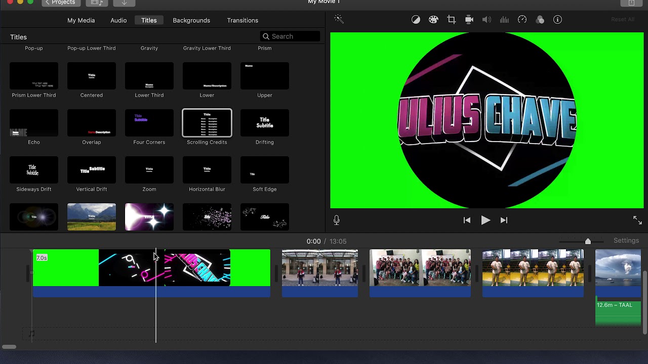Select the Lower Third title style
Screen dimensions: 648x364
149,76
